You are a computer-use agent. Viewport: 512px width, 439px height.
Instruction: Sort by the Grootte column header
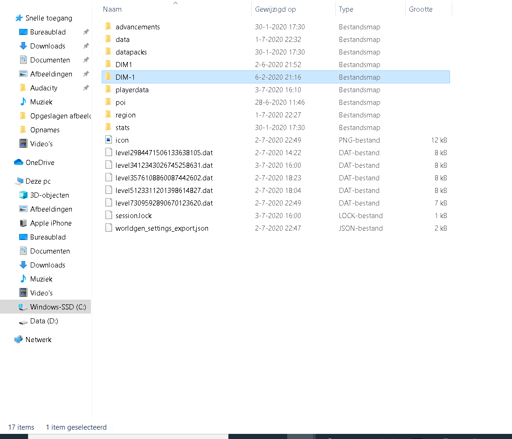click(421, 9)
